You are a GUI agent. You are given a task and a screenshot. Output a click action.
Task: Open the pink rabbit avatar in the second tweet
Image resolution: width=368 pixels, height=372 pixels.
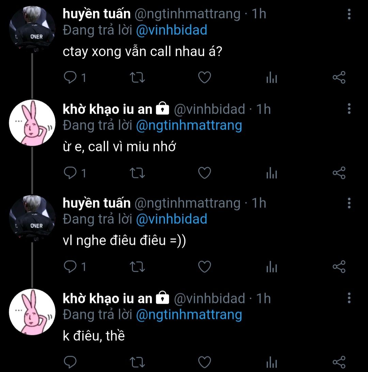(x=32, y=123)
